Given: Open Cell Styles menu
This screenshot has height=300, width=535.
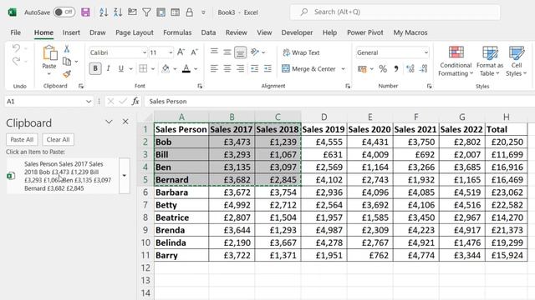Looking at the screenshot, I should click(x=517, y=62).
